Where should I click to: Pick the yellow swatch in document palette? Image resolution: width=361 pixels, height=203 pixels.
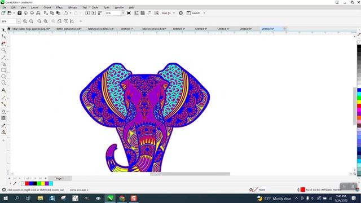tap(43, 183)
